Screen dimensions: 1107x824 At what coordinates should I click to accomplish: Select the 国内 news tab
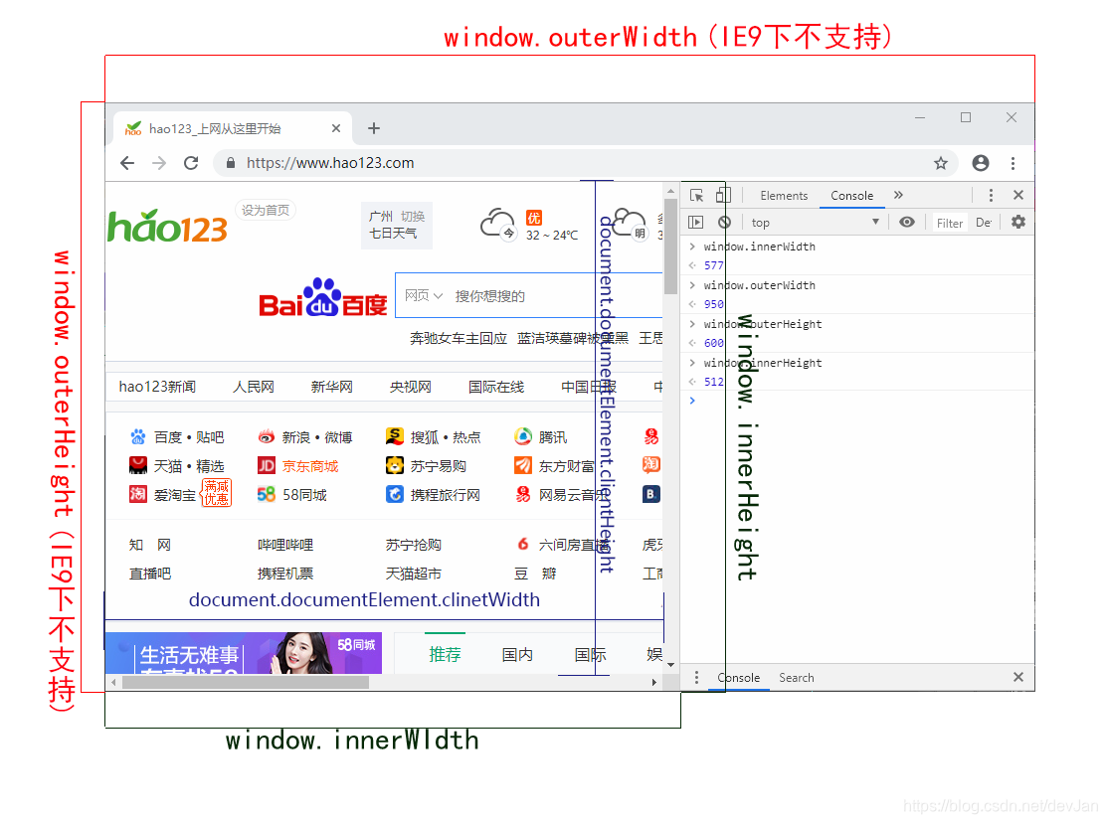click(517, 655)
